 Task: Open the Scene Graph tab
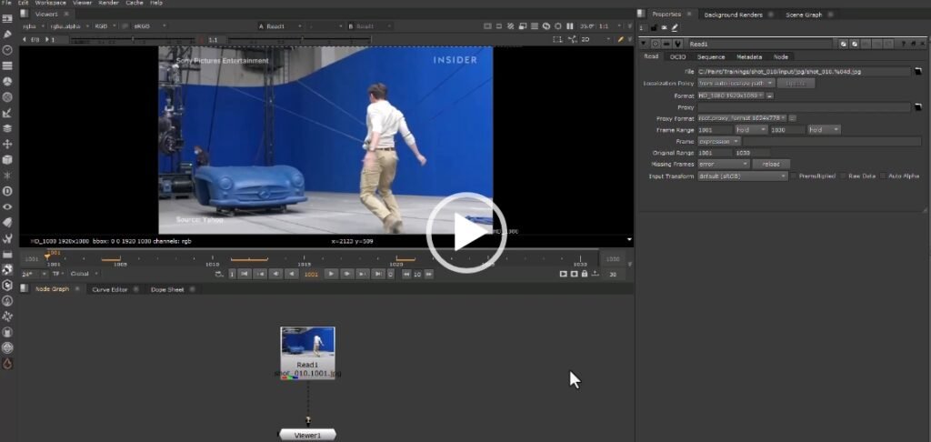coord(803,15)
